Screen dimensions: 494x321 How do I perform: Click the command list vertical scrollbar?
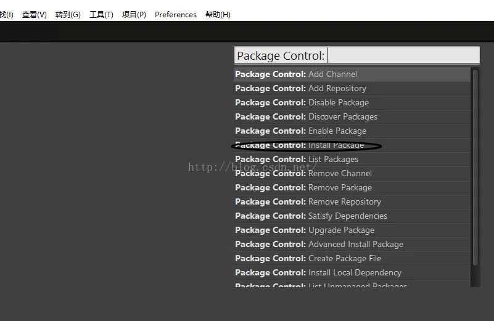[x=475, y=166]
